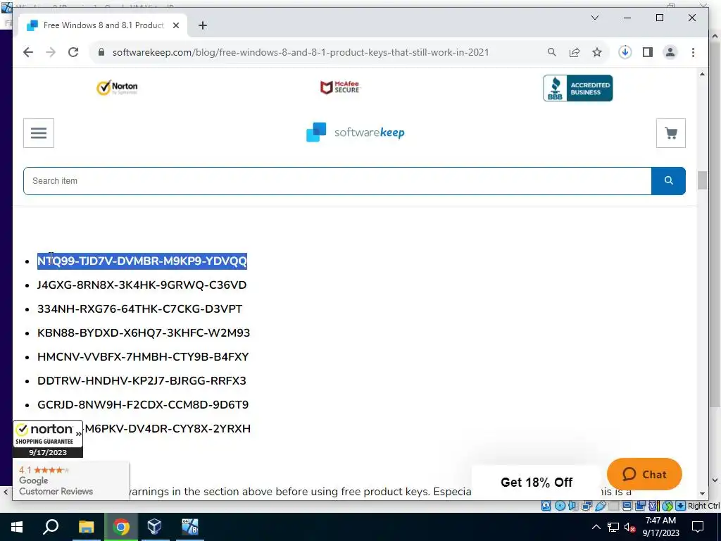Expand the tab search chevron in title bar
The width and height of the screenshot is (721, 541).
point(595,18)
